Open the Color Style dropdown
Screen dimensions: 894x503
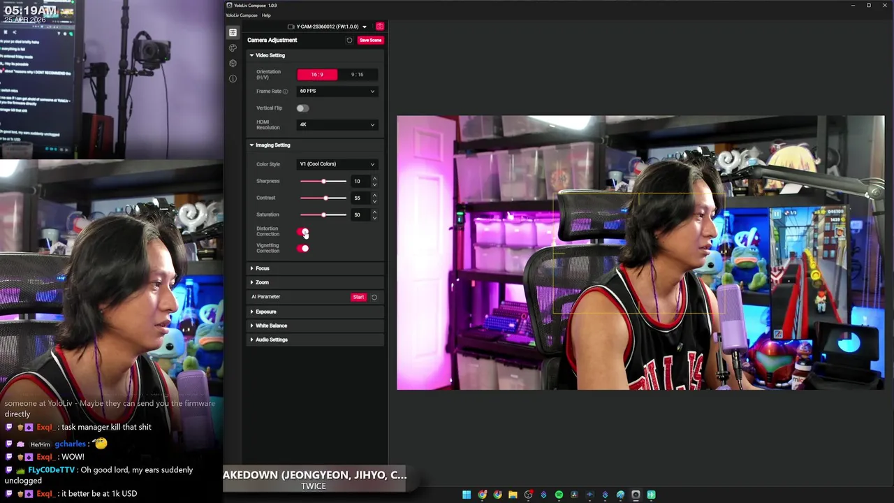[x=337, y=164]
